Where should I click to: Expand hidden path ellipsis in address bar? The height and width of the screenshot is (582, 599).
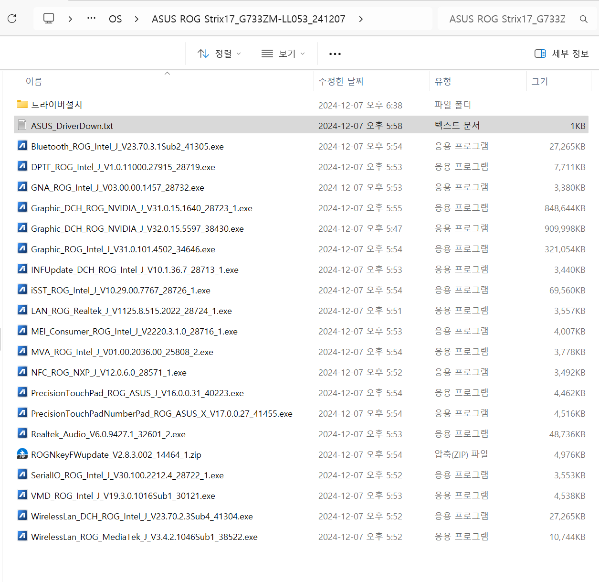click(x=91, y=19)
